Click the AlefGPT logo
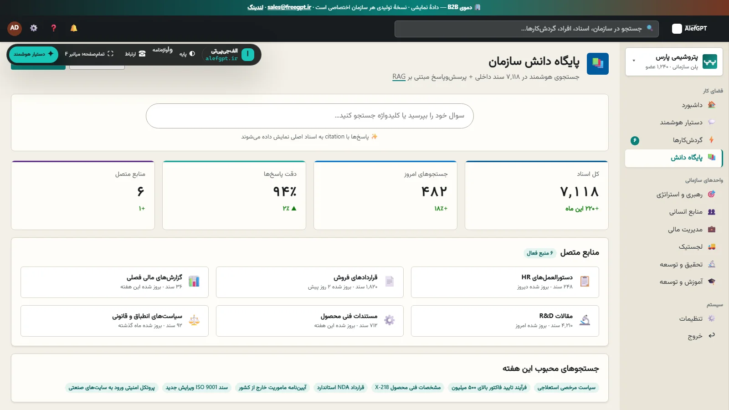 [689, 28]
